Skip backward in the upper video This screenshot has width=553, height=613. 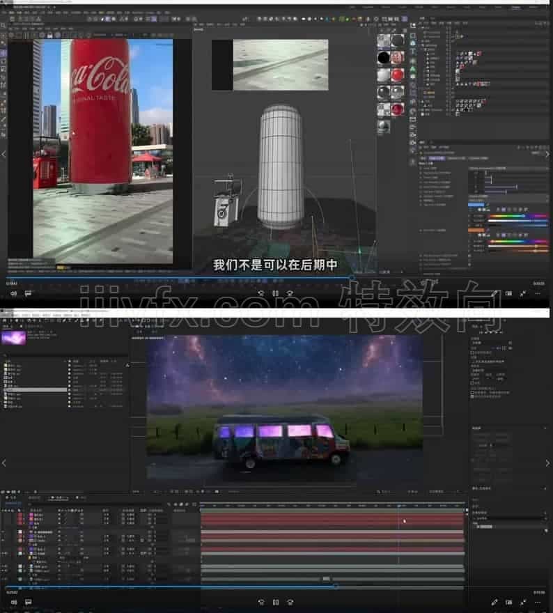tap(261, 293)
